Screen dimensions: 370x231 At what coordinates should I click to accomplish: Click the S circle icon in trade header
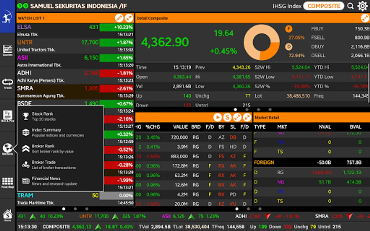tap(227, 117)
